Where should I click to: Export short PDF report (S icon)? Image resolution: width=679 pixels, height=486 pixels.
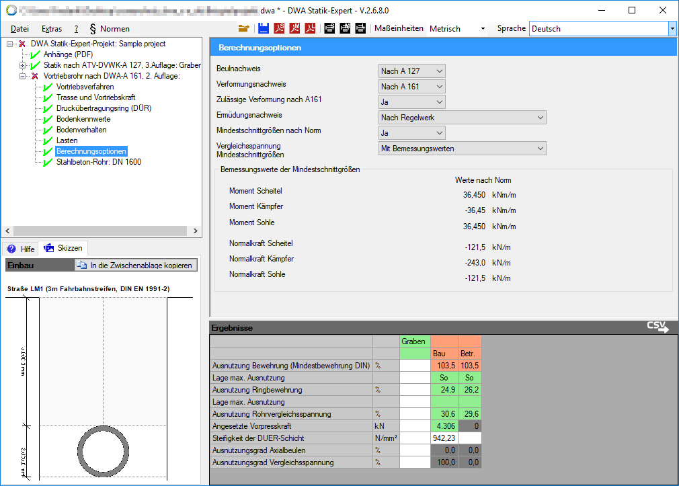[x=279, y=28]
